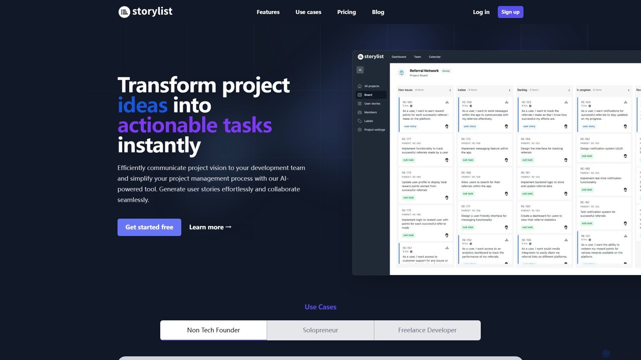Open Project settings gear in the preview sidebar
641x360 pixels.
(x=360, y=129)
